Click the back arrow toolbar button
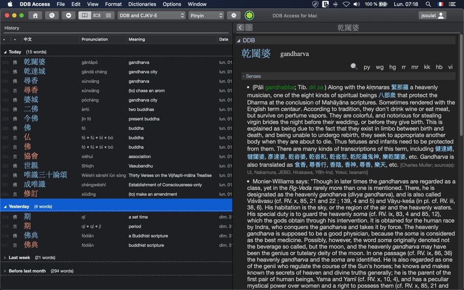The image size is (464, 290). [x=68, y=16]
